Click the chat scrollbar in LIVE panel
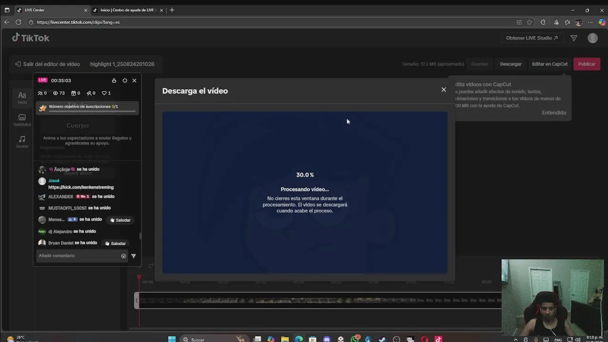 140,236
